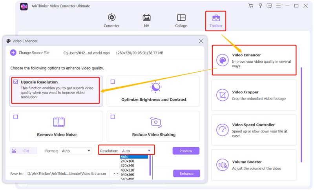
Task: Click the resolution list scrollbar
Action: [x=150, y=166]
